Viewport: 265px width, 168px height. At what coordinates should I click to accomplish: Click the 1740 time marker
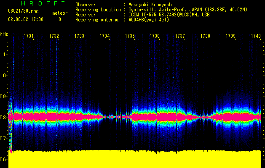coord(256,36)
